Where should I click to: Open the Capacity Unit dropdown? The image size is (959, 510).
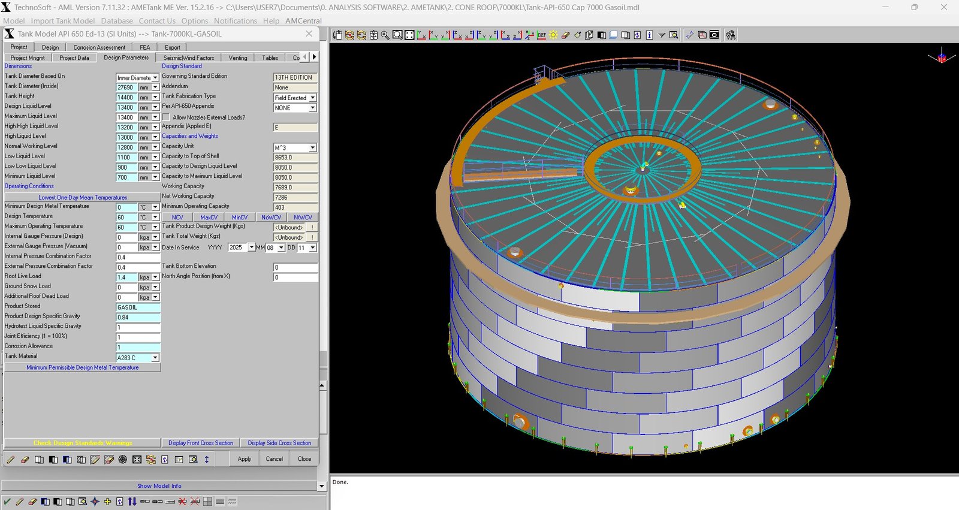pyautogui.click(x=312, y=147)
